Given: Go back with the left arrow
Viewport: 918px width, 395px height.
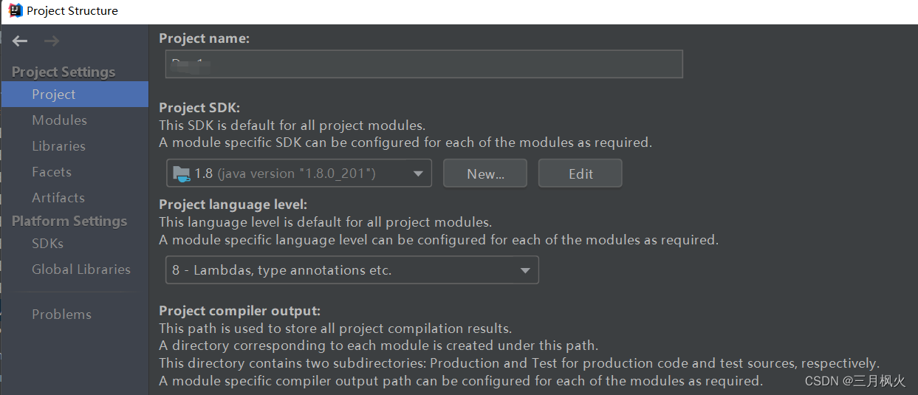Looking at the screenshot, I should tap(20, 41).
